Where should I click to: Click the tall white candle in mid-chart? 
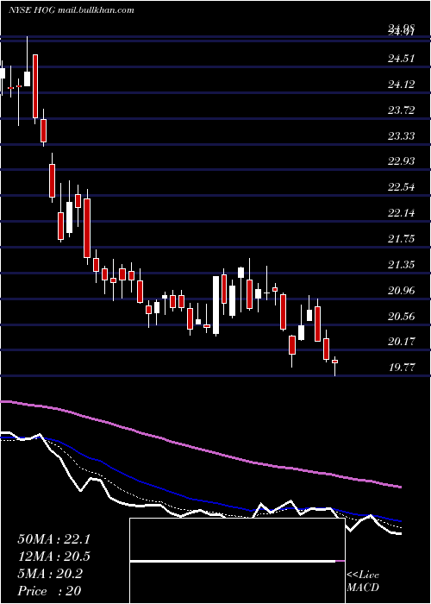(215, 305)
